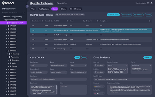Expand HA #003 tree node

(7, 32)
